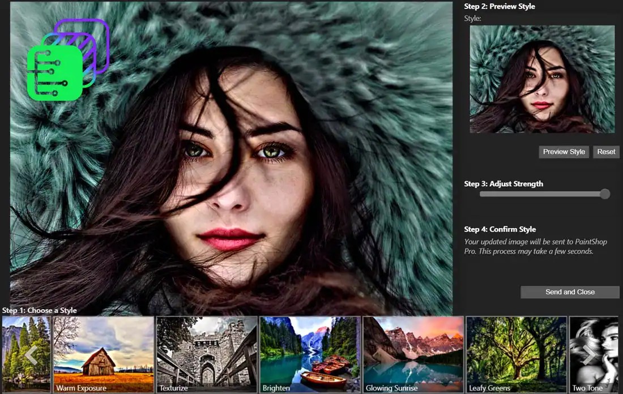Select the Warm Exposure style thumbnail
Viewport: 623px width, 394px height.
coord(103,354)
